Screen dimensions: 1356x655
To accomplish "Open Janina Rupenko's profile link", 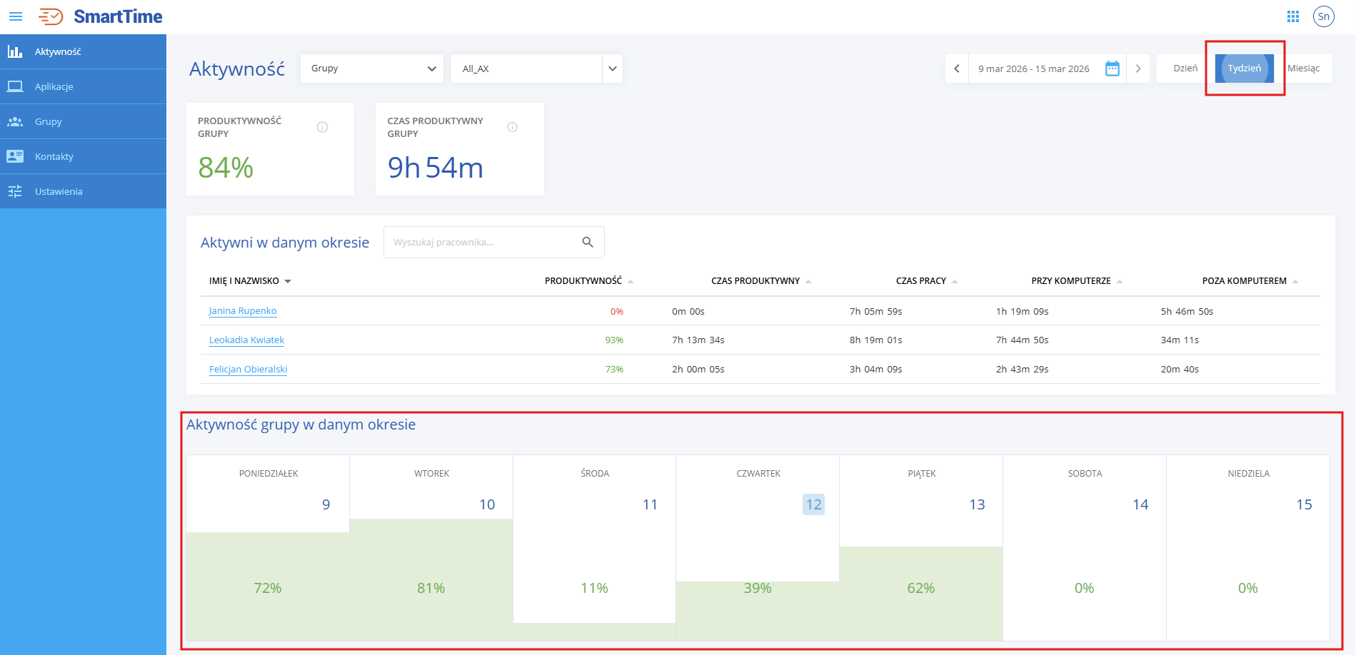I will [242, 311].
